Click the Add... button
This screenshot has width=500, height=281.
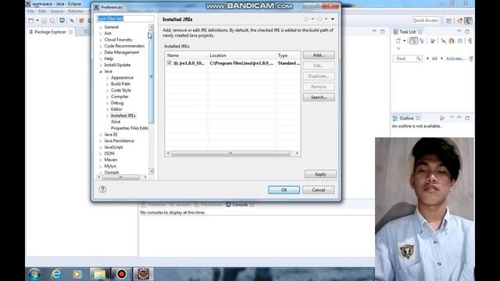(x=319, y=55)
